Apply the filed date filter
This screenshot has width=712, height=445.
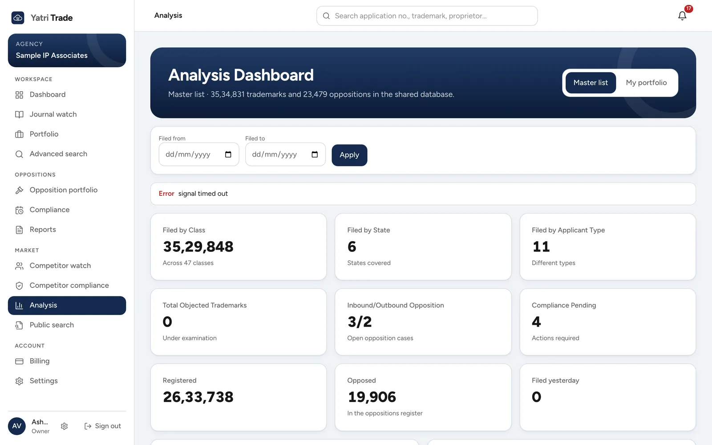tap(349, 155)
